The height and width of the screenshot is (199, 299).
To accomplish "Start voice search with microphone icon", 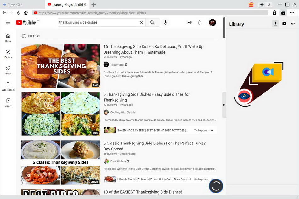I will (165, 22).
